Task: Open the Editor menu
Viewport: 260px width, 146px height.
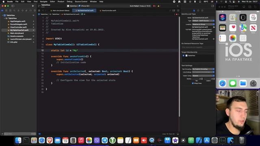Action: click(x=52, y=2)
